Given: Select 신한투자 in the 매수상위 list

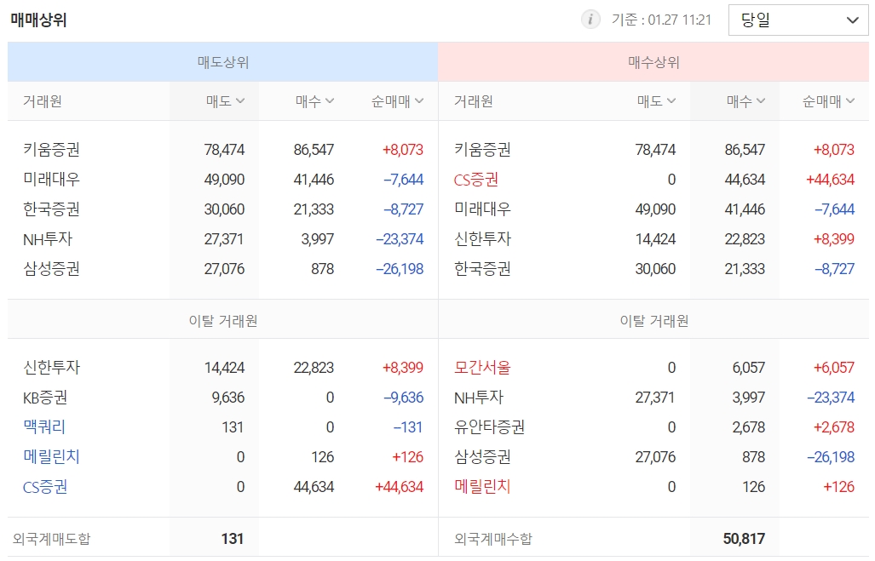Looking at the screenshot, I should (482, 238).
